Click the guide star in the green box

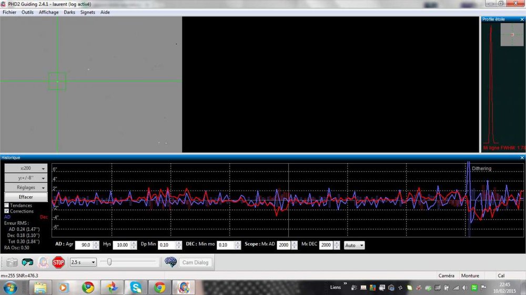tap(57, 81)
